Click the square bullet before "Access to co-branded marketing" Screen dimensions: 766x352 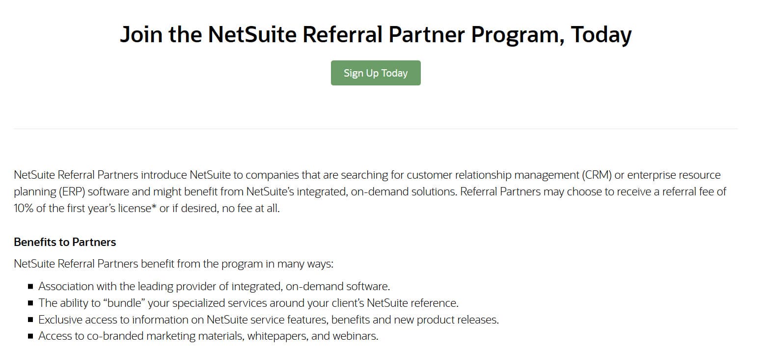30,337
